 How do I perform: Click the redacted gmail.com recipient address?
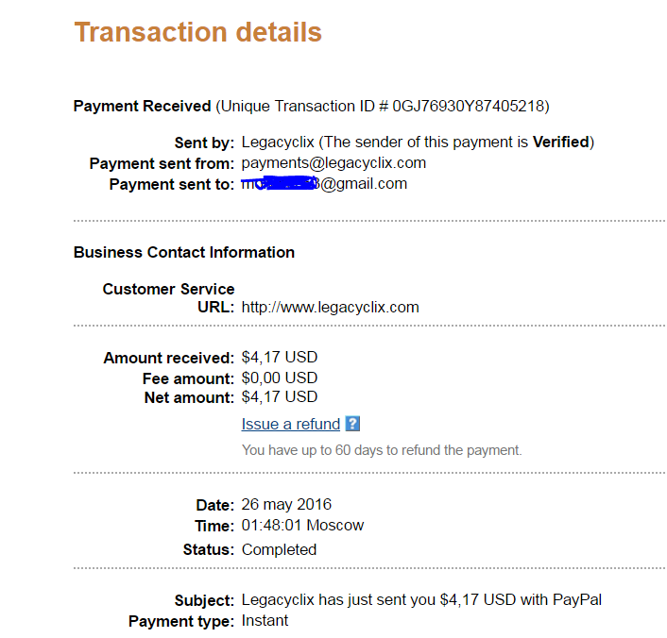click(x=324, y=184)
